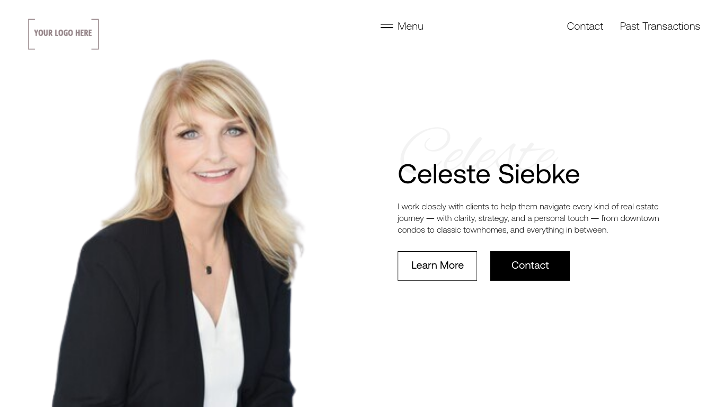Click the Menu label in header
The width and height of the screenshot is (724, 407).
410,26
